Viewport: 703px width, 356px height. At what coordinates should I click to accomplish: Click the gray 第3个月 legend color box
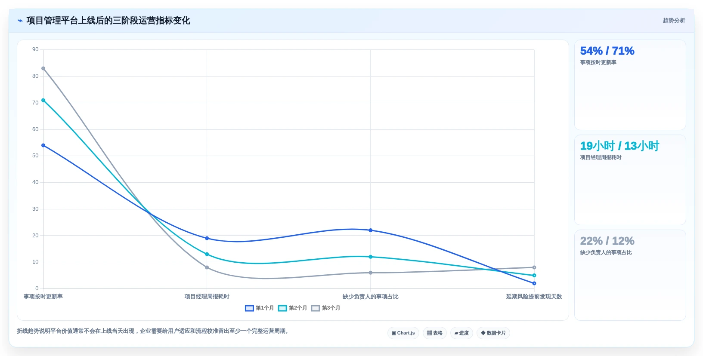pos(316,308)
